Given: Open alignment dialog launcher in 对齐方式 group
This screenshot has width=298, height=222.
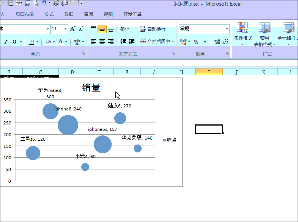Looking at the screenshot, I should click(x=173, y=54).
